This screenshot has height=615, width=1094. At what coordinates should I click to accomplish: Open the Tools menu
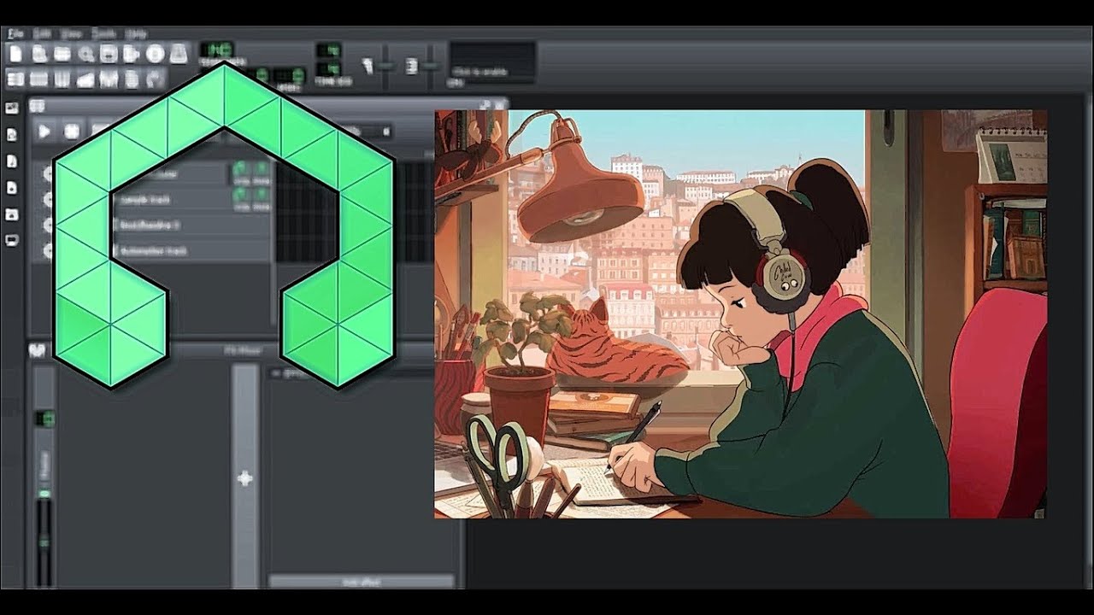[103, 33]
